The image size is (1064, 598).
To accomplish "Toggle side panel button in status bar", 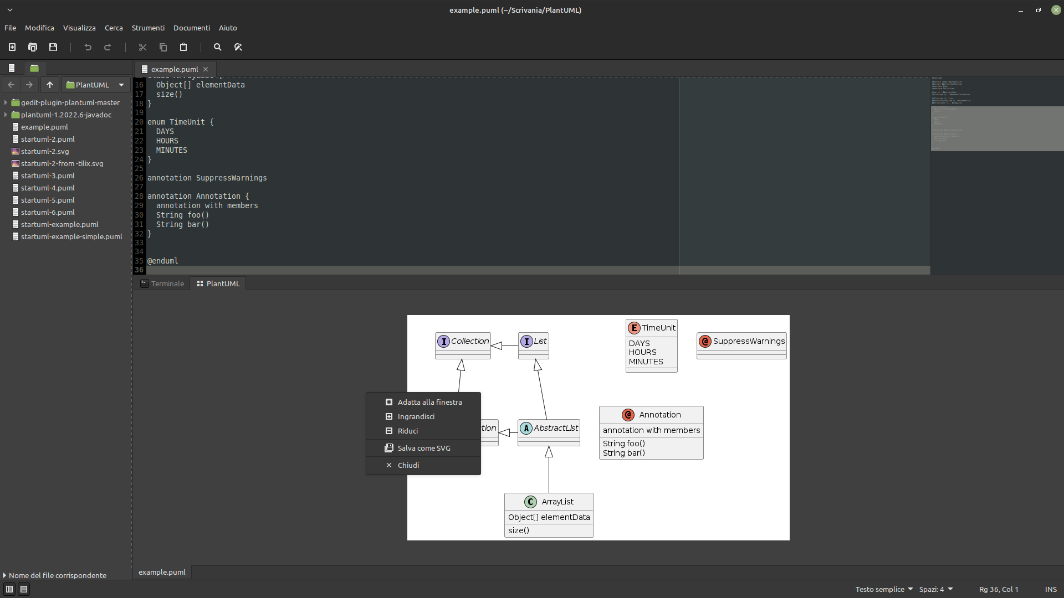I will click(9, 589).
